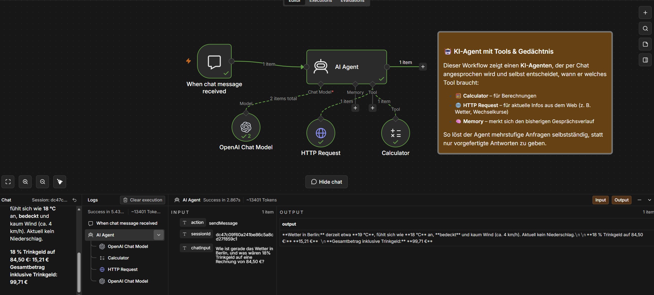Click the chat panel scrollbar

79,272
